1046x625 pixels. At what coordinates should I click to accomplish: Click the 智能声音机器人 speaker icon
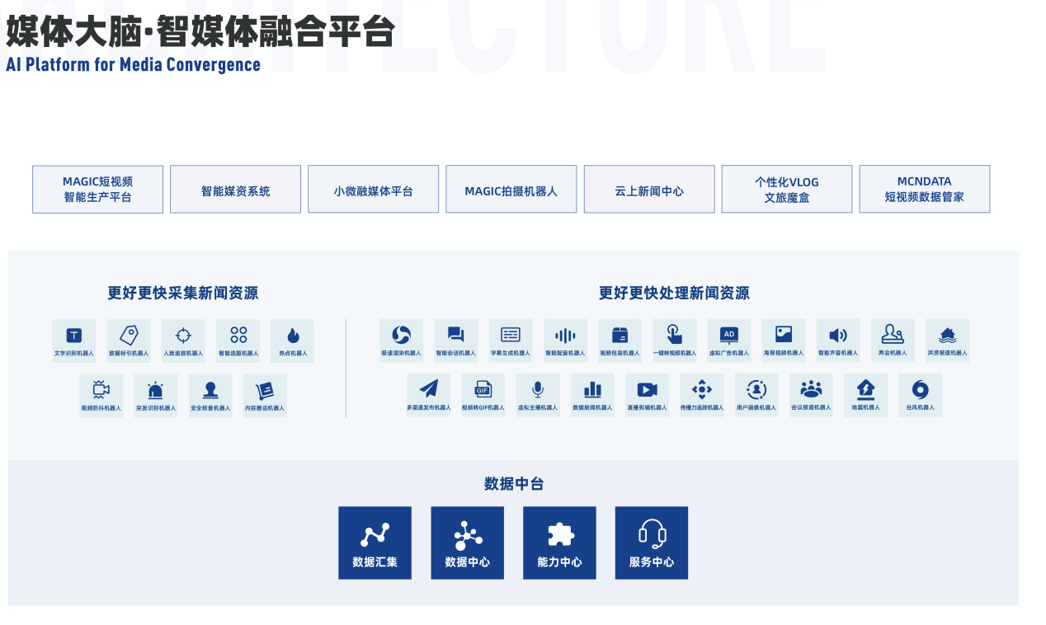click(x=838, y=335)
